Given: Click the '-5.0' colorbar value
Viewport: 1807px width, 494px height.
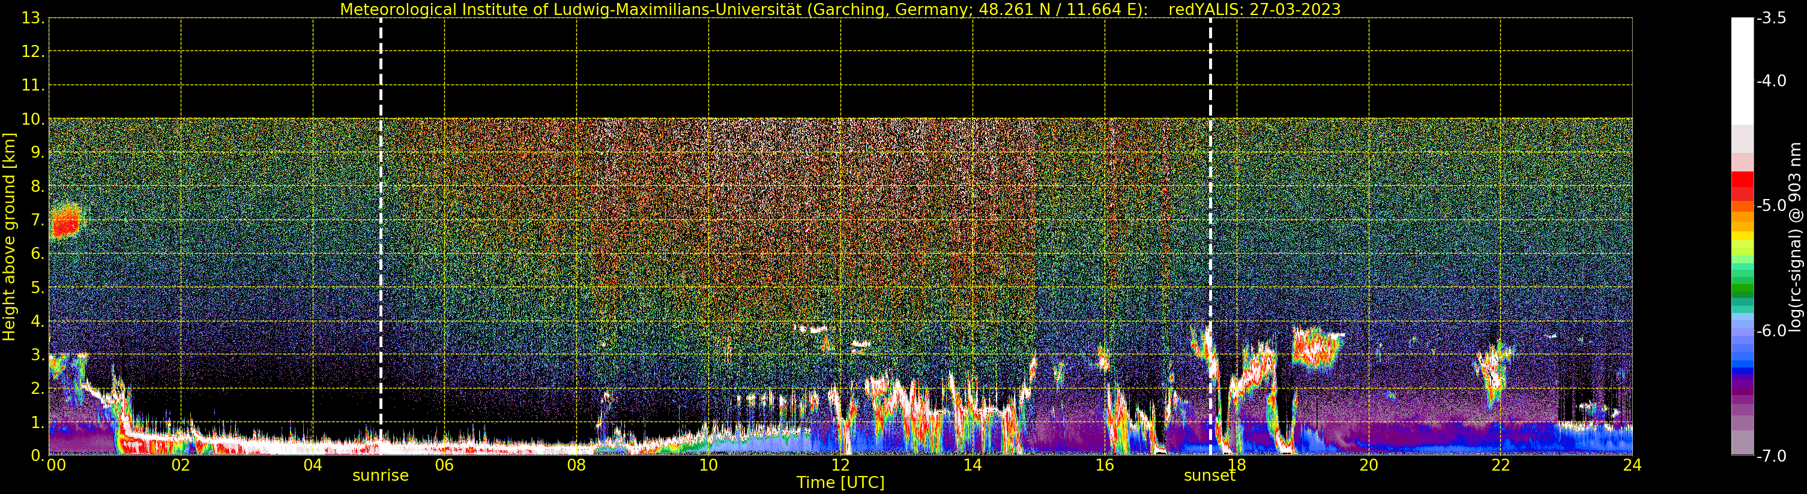Looking at the screenshot, I should point(1771,206).
